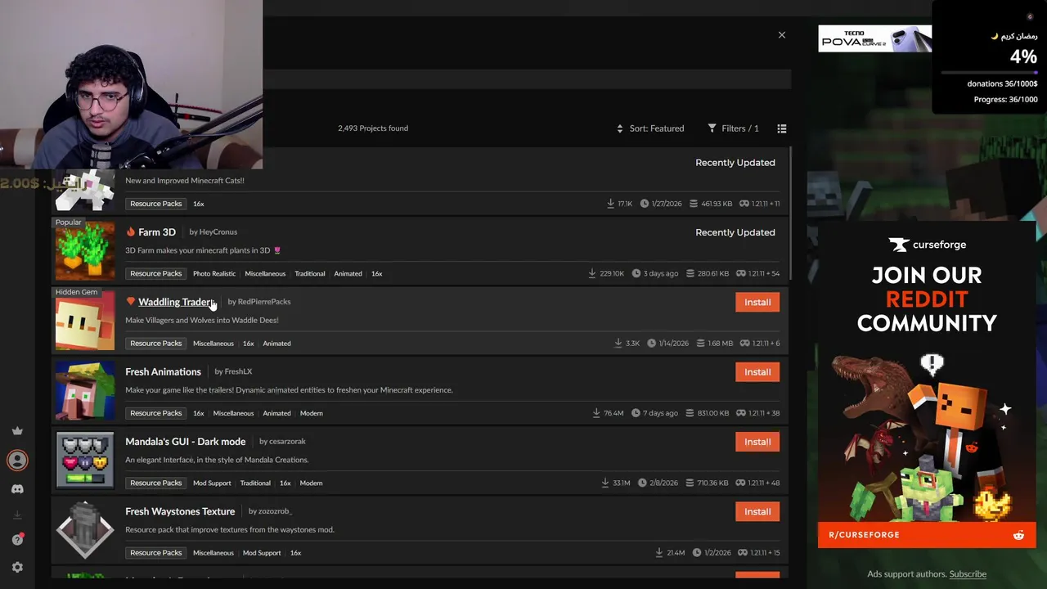Click Mod Support tag on Mandala's GUI
1047x589 pixels.
(x=212, y=483)
